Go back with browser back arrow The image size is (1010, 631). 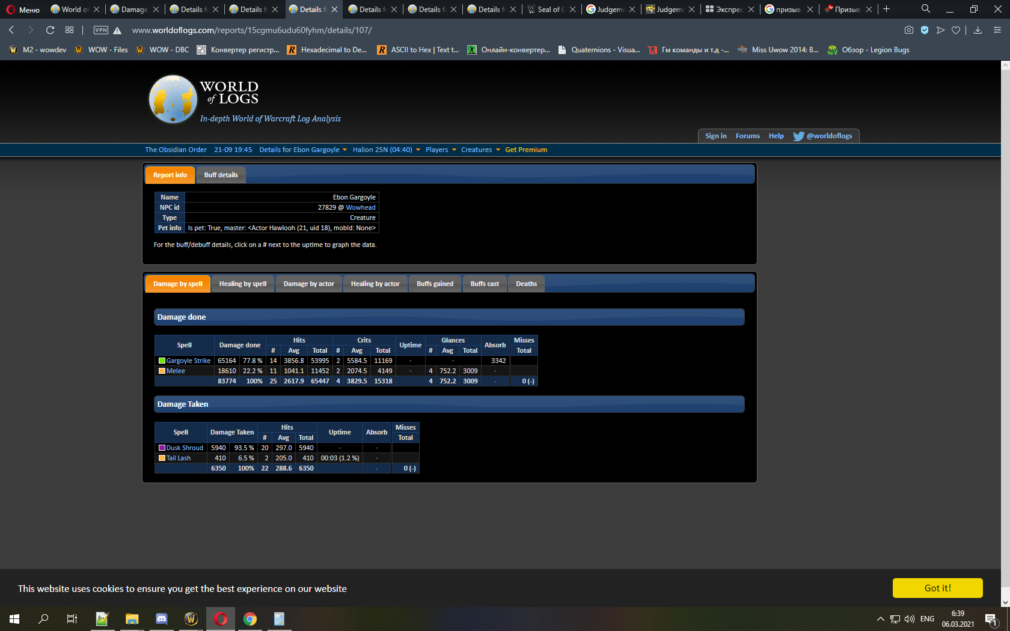tap(11, 30)
